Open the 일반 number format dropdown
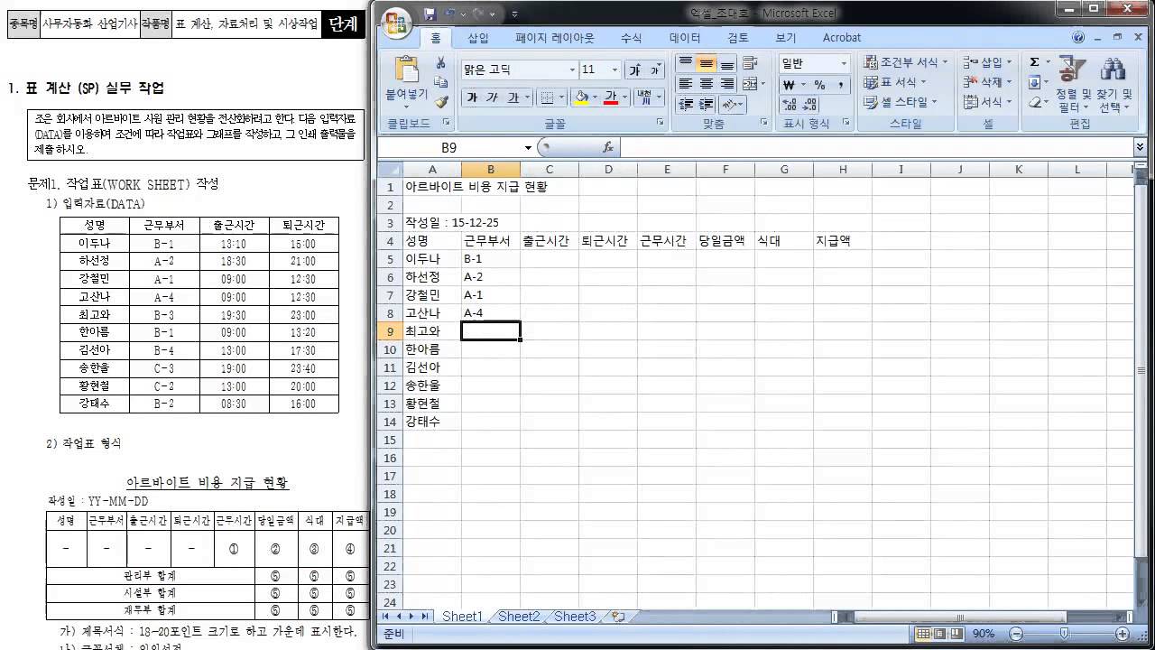Viewport: 1155px width, 650px height. coord(844,63)
